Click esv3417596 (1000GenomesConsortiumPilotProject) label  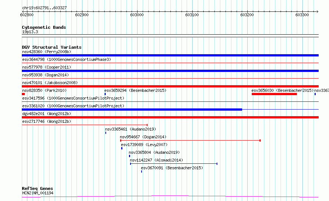73,98
